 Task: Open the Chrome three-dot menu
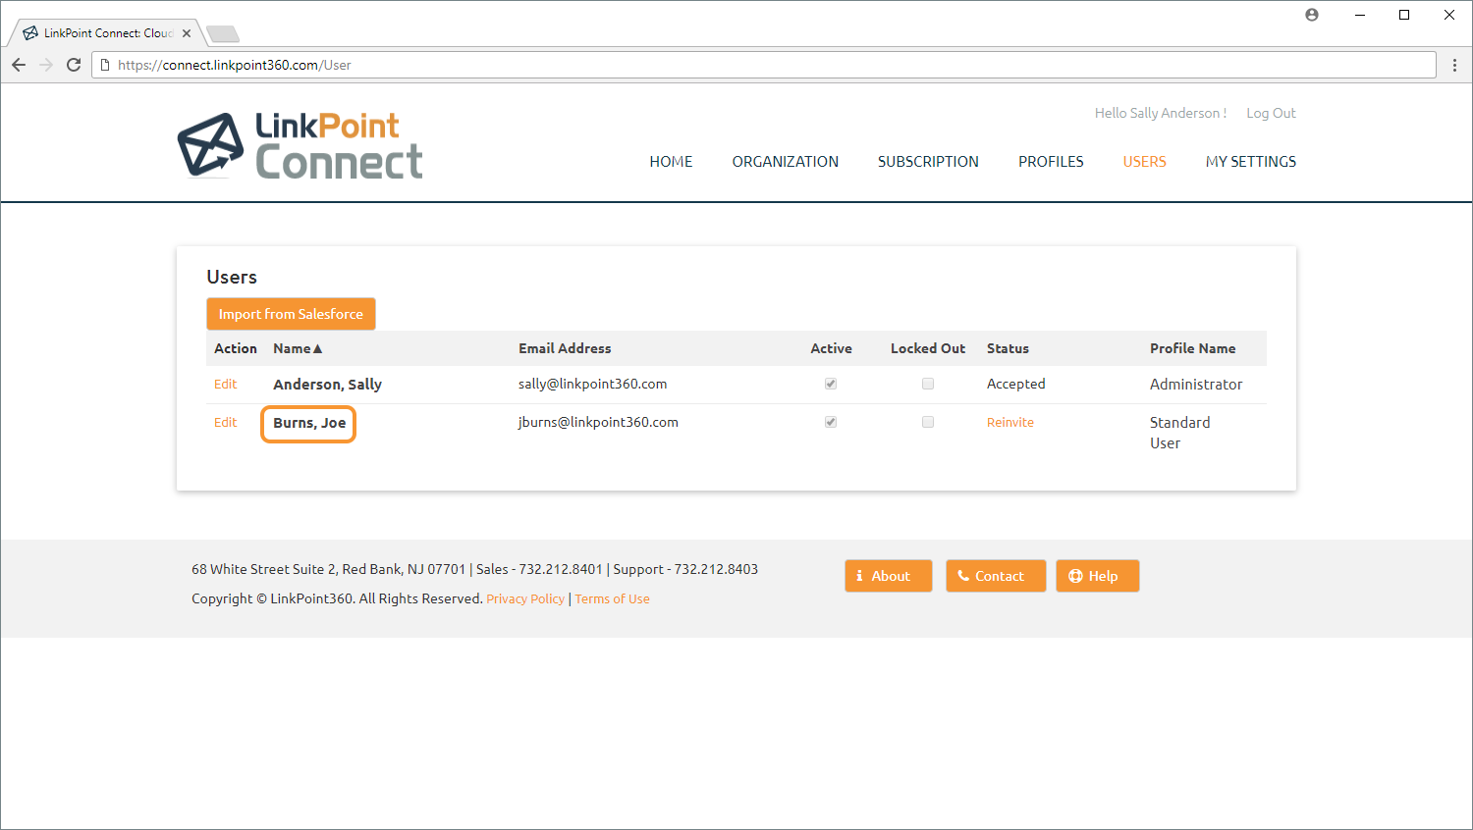point(1454,65)
